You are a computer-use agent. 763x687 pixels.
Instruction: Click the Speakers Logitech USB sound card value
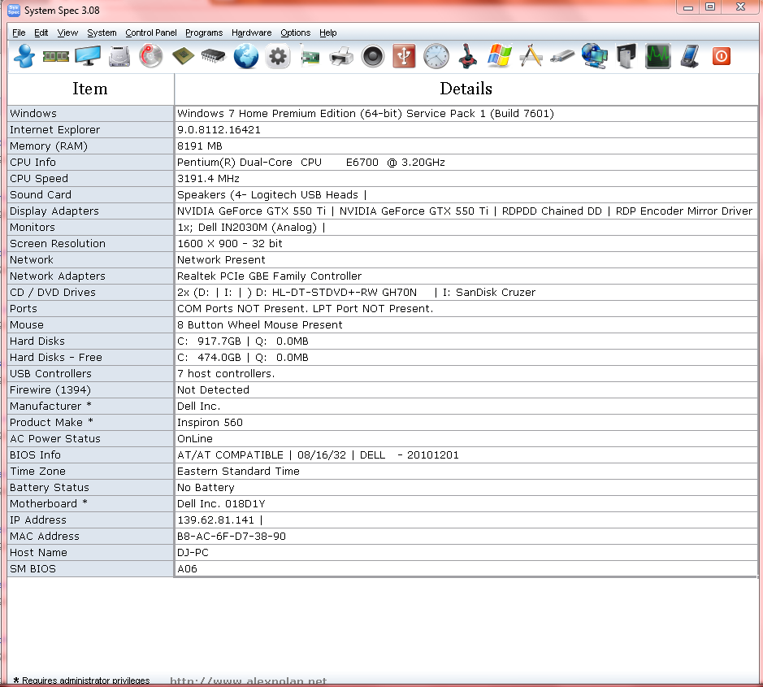click(x=271, y=195)
